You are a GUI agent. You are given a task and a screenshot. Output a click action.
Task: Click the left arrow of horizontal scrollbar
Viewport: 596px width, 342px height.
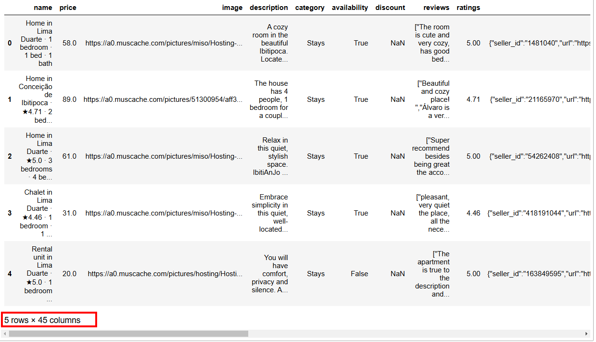pyautogui.click(x=5, y=334)
